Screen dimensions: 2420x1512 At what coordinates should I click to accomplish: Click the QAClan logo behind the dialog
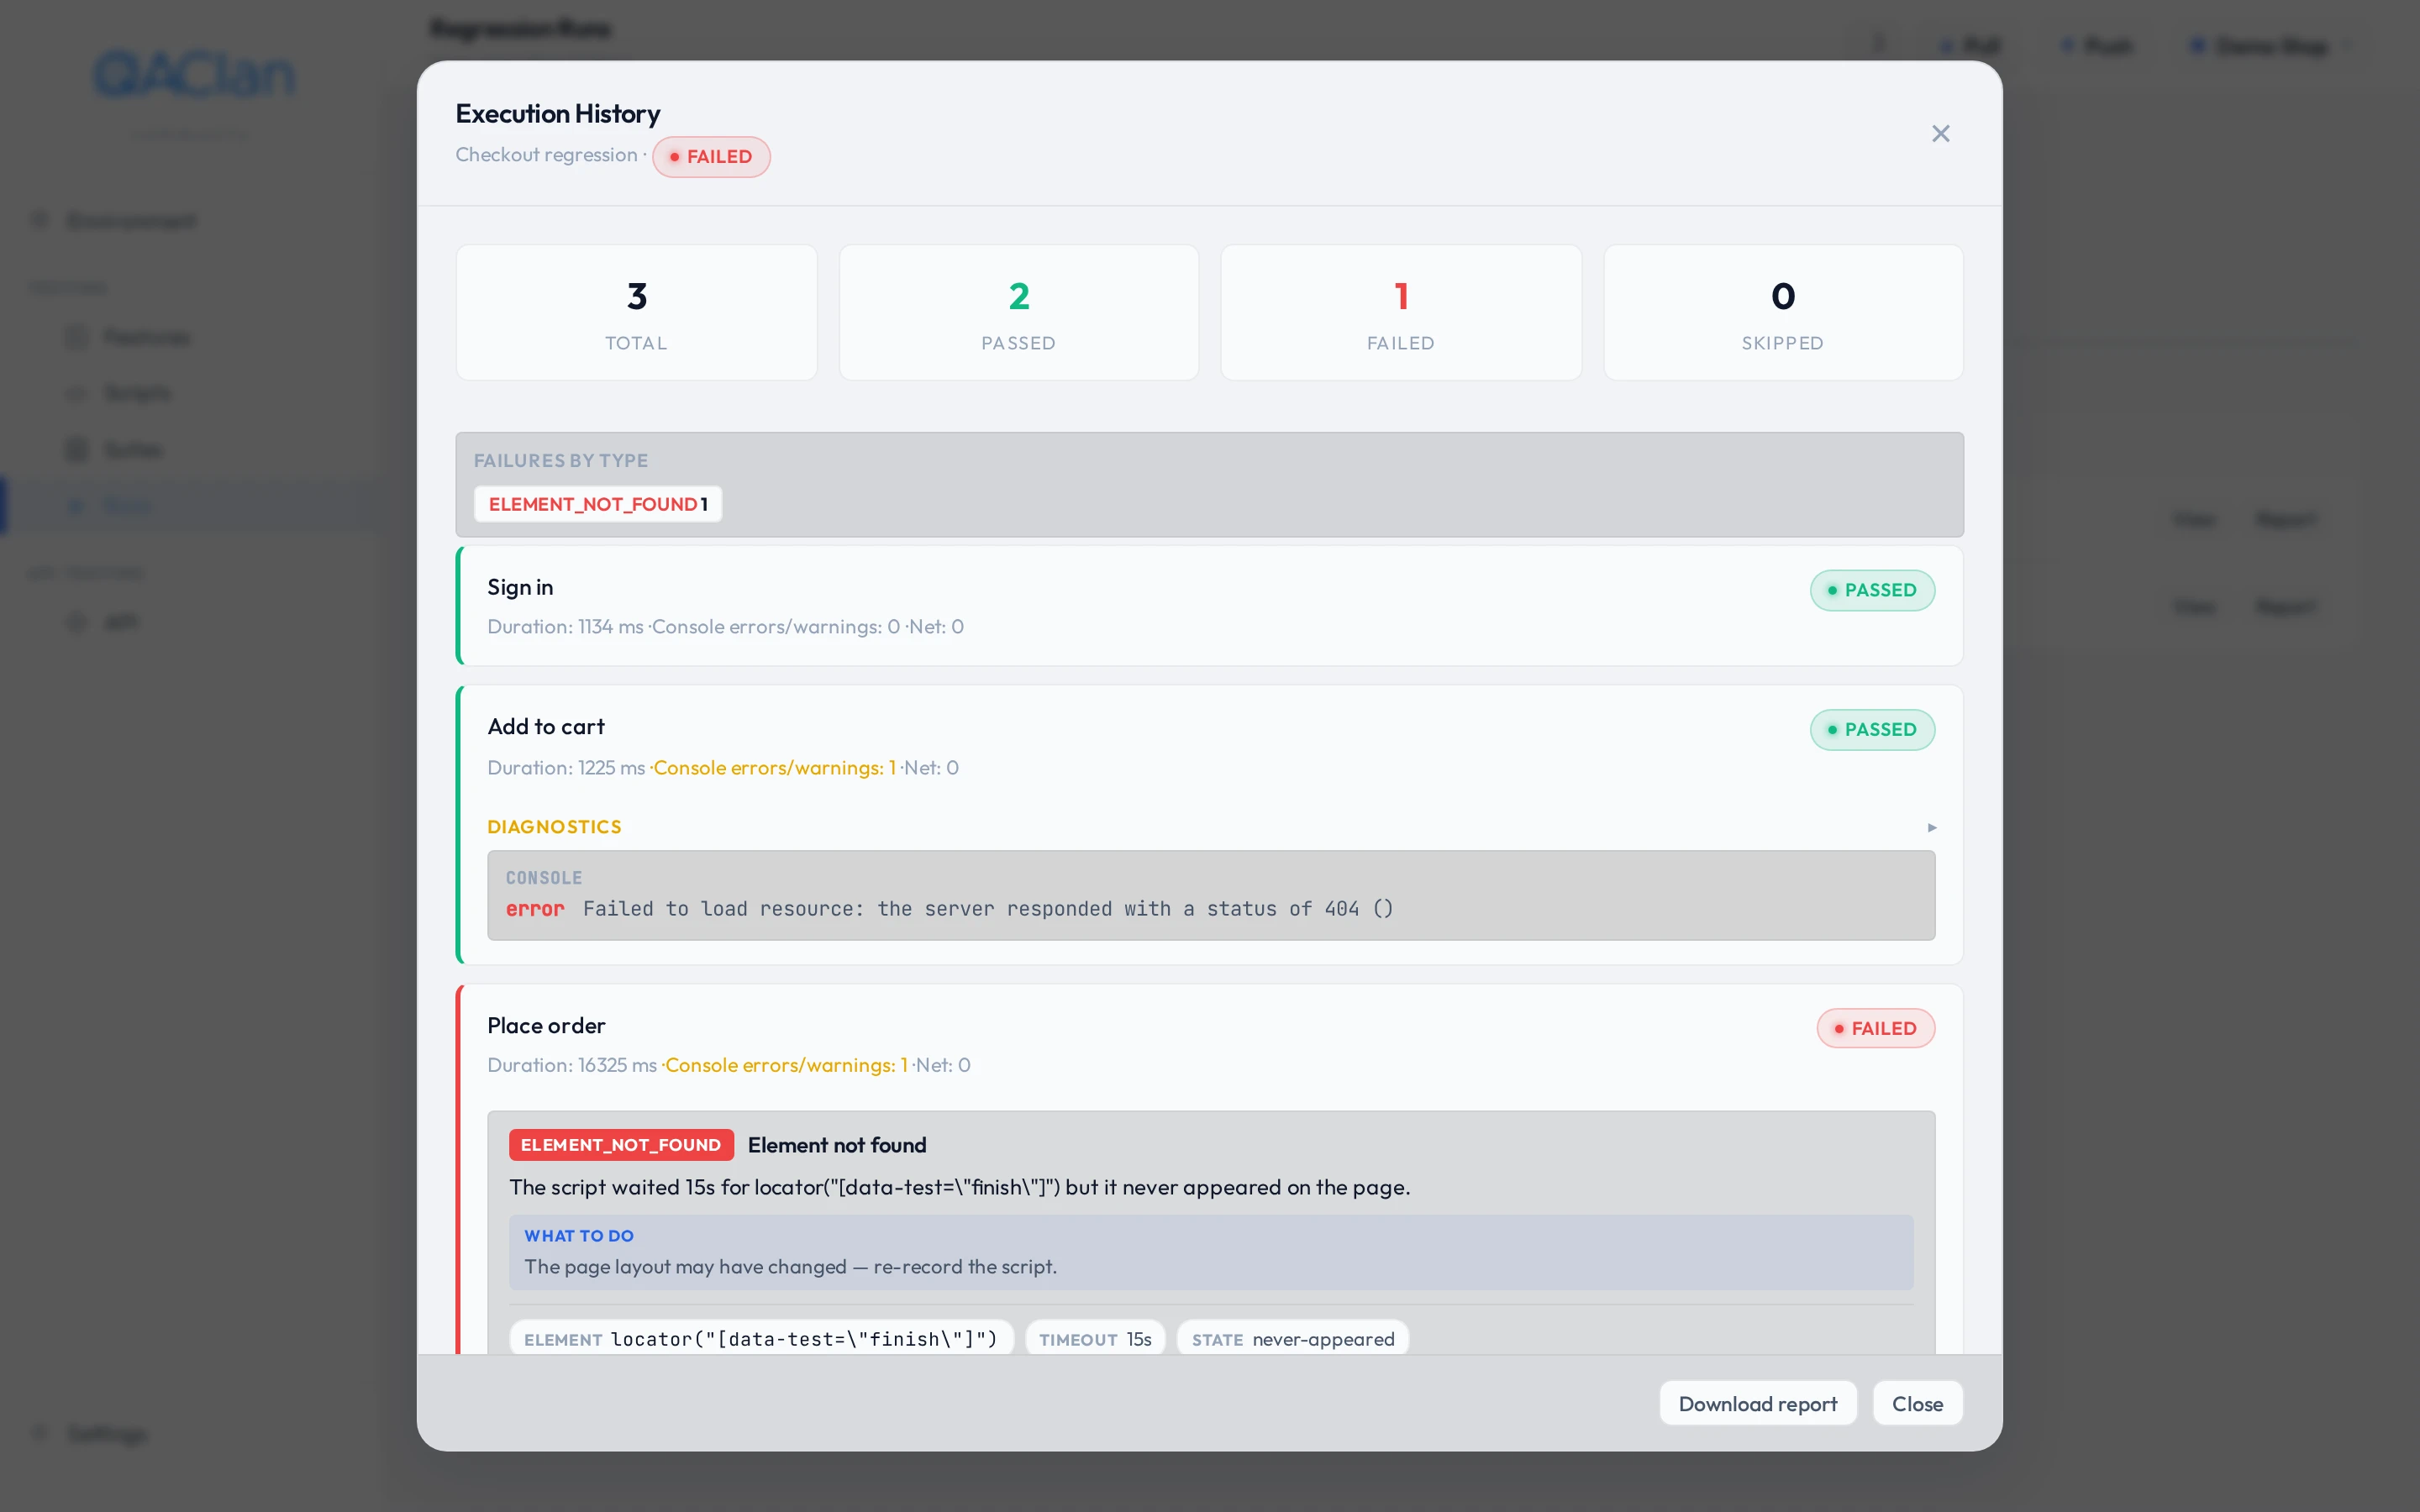194,74
